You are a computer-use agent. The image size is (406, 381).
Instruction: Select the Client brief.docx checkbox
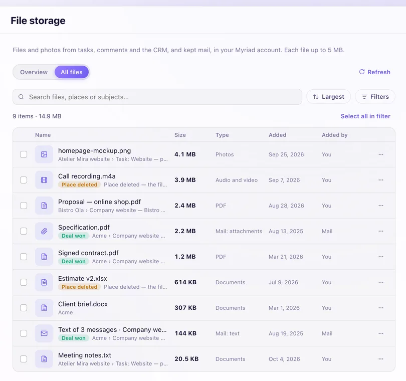pos(24,308)
